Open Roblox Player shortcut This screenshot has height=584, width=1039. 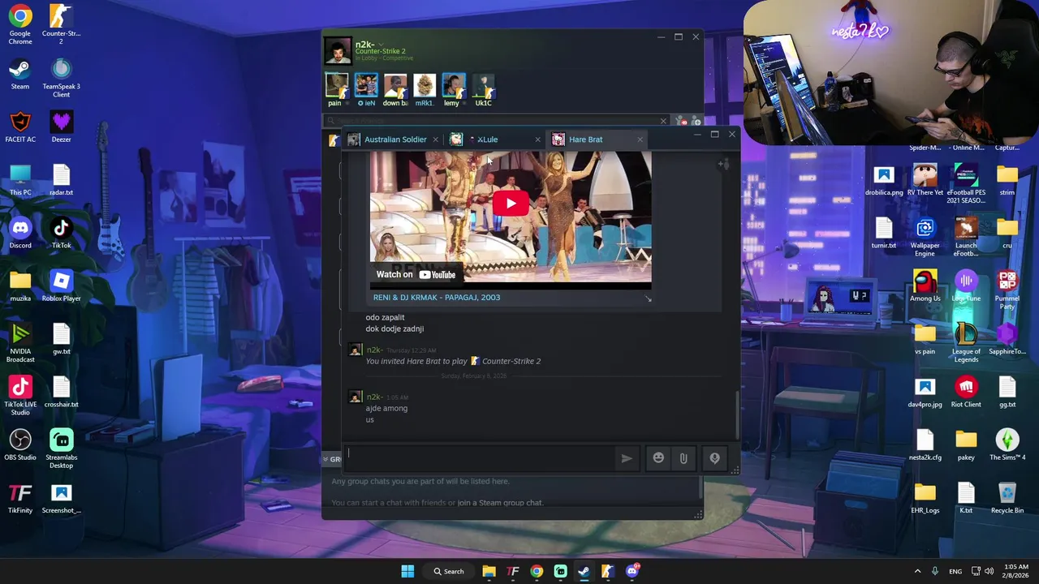coord(61,286)
